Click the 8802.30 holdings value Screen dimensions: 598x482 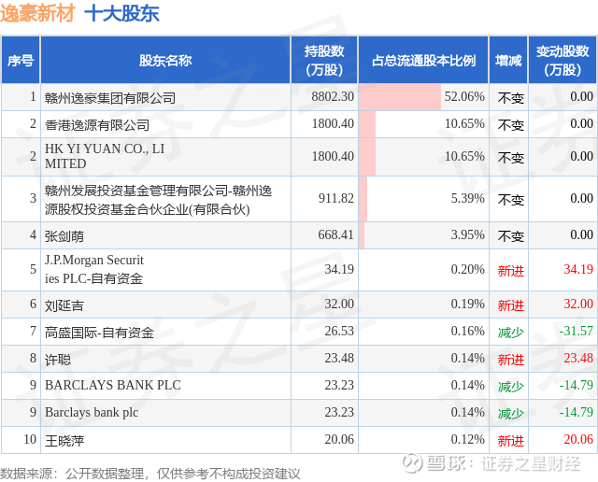pos(333,96)
